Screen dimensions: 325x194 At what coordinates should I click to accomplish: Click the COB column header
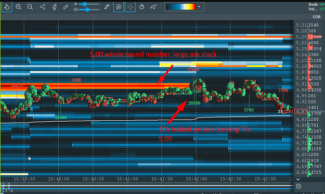coord(317,17)
